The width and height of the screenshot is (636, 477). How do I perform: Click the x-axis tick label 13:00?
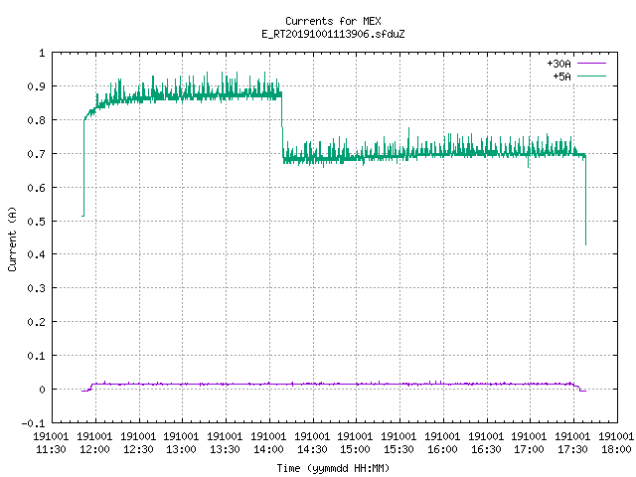[181, 449]
